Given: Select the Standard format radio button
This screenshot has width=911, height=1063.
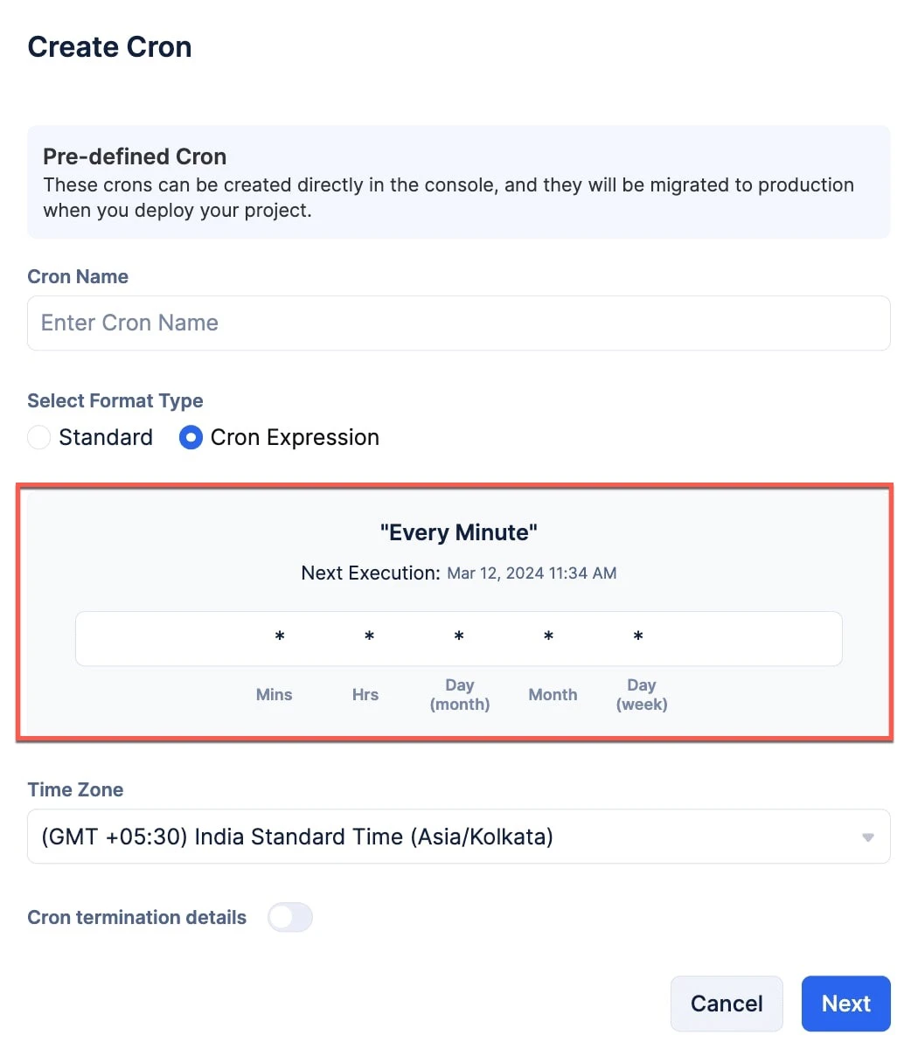Looking at the screenshot, I should 39,437.
